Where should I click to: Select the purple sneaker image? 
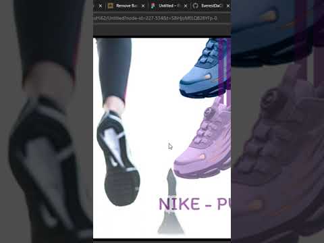202,138
